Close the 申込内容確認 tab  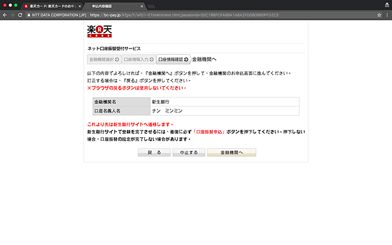[142, 7]
